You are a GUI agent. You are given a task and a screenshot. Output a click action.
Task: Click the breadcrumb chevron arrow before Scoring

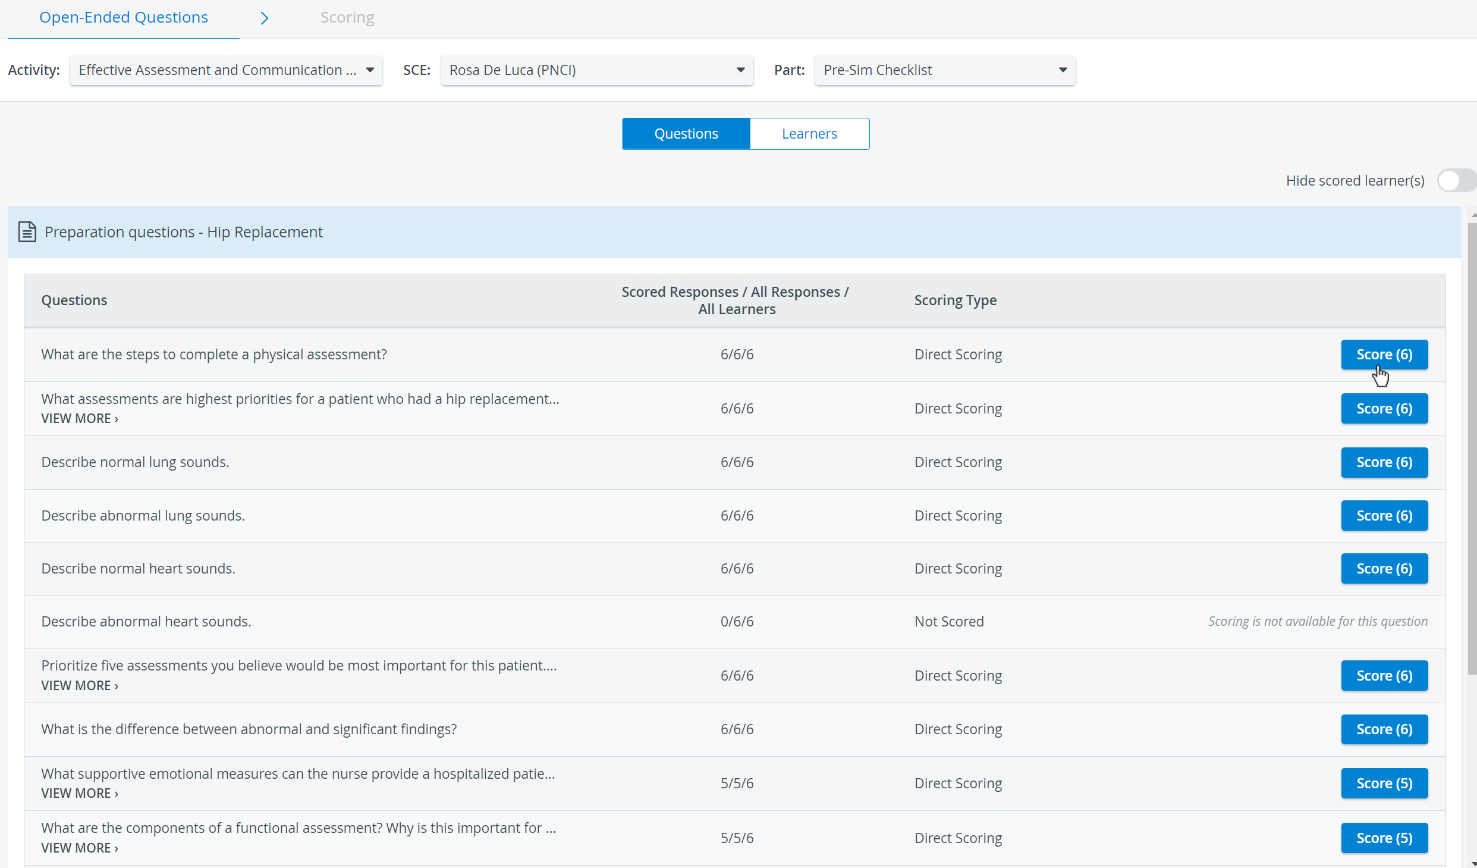click(x=265, y=18)
